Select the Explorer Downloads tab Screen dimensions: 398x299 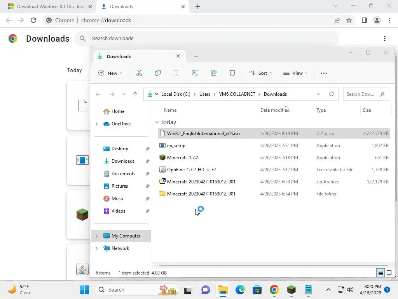(140, 56)
